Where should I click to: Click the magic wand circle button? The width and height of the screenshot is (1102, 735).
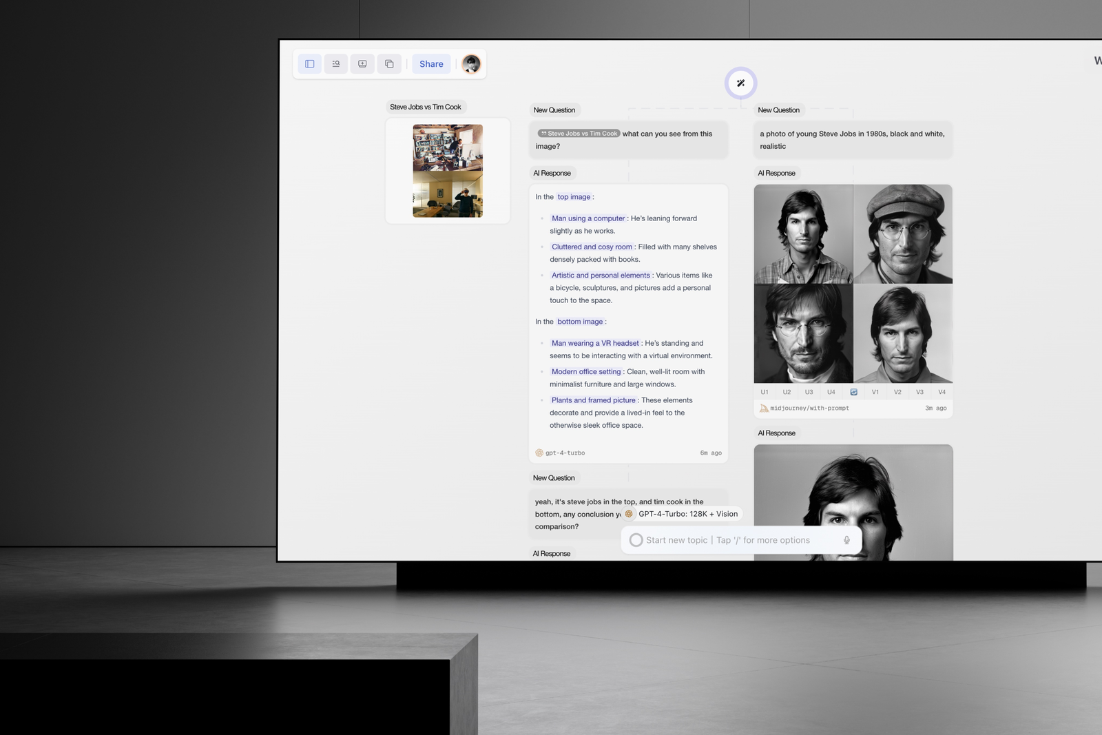tap(740, 83)
